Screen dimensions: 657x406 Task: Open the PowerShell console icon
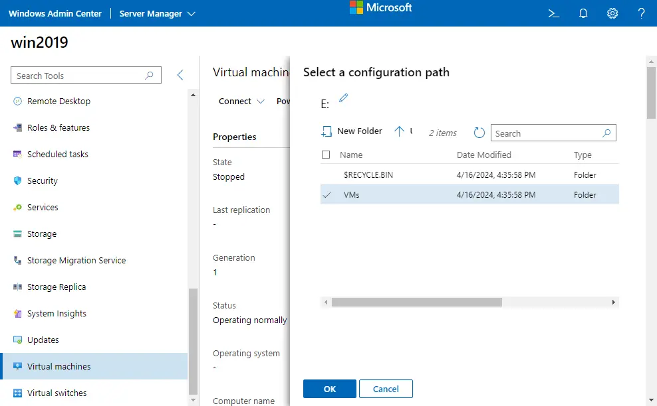(553, 13)
